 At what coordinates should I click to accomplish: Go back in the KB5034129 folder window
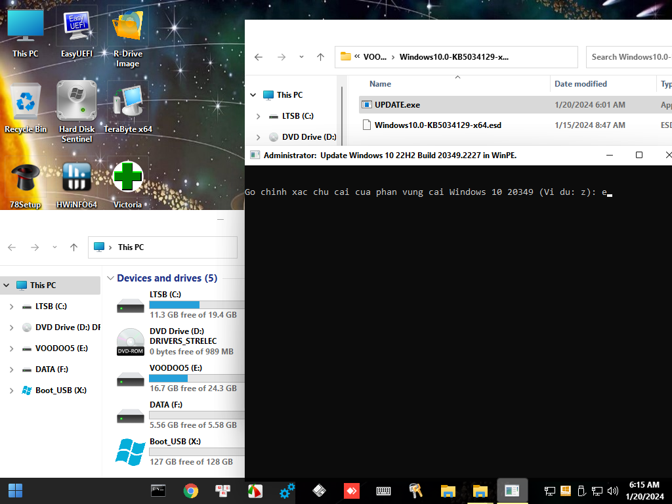[259, 57]
